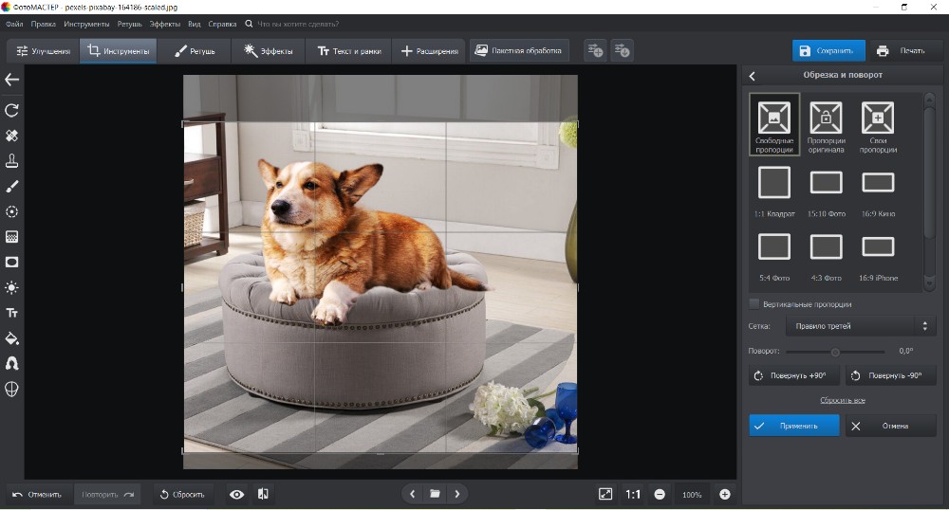The height and width of the screenshot is (510, 949).
Task: Zoom out with the minus icon
Action: 660,494
